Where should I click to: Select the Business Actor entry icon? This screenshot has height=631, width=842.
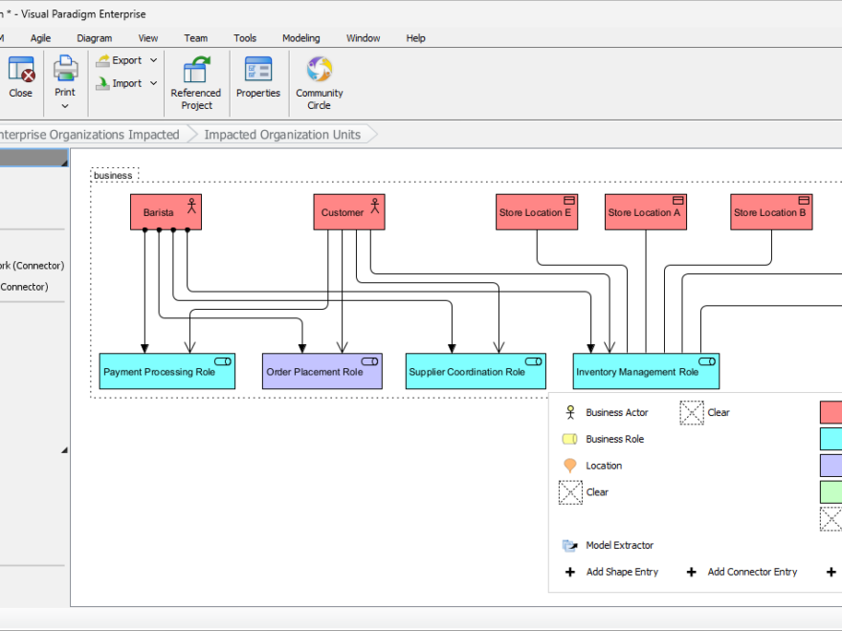click(571, 412)
